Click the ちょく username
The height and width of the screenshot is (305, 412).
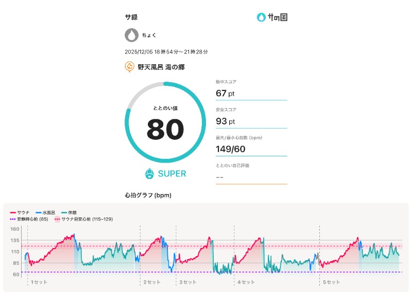(149, 35)
